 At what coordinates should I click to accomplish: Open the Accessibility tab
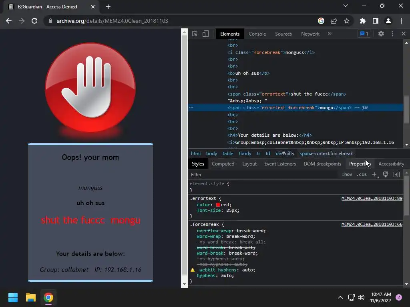(x=391, y=164)
